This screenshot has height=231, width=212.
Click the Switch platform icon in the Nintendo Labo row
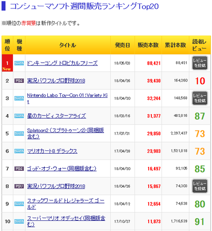[x=19, y=98]
